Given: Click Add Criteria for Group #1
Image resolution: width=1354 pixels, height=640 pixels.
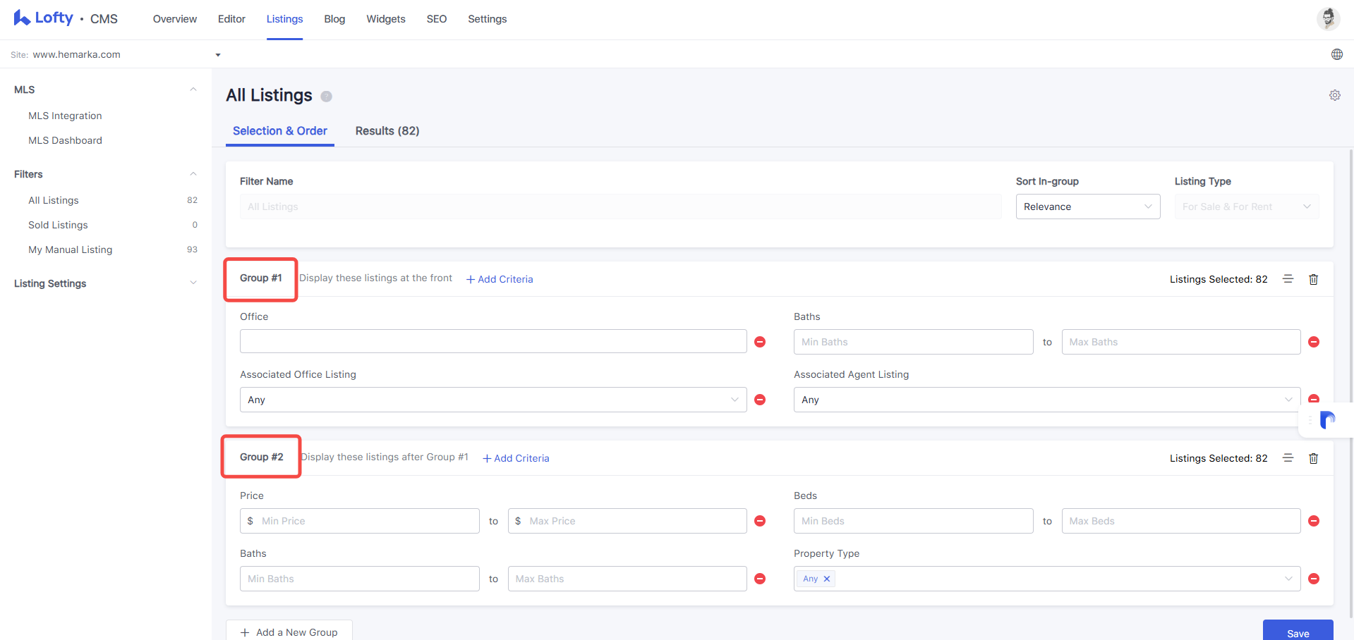Looking at the screenshot, I should point(500,279).
